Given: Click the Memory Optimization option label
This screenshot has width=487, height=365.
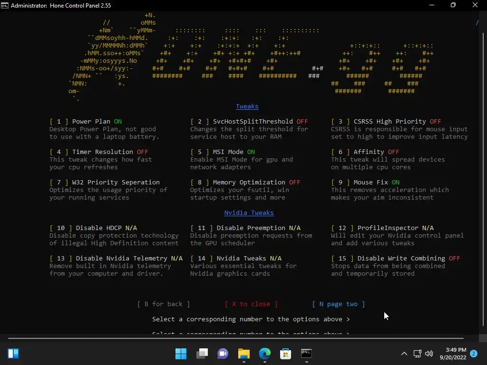Looking at the screenshot, I should point(249,182).
